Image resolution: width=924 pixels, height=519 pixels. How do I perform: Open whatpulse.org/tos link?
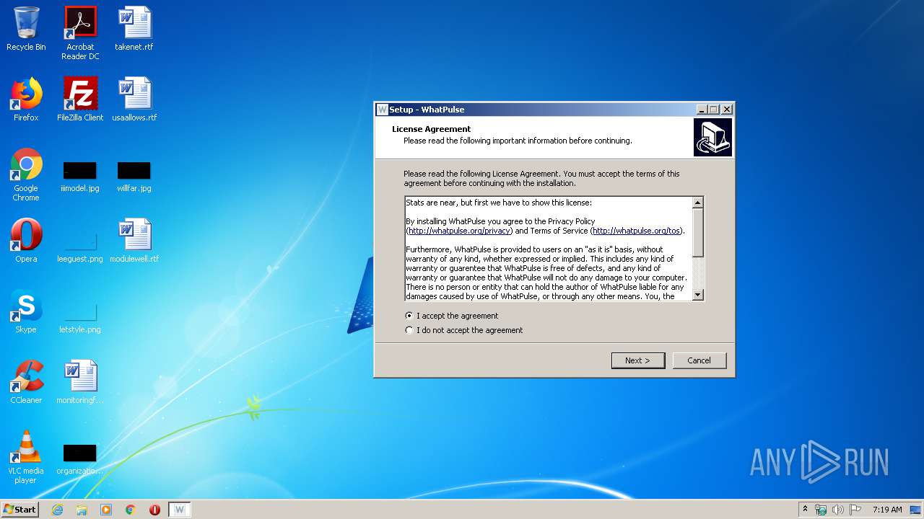click(637, 231)
